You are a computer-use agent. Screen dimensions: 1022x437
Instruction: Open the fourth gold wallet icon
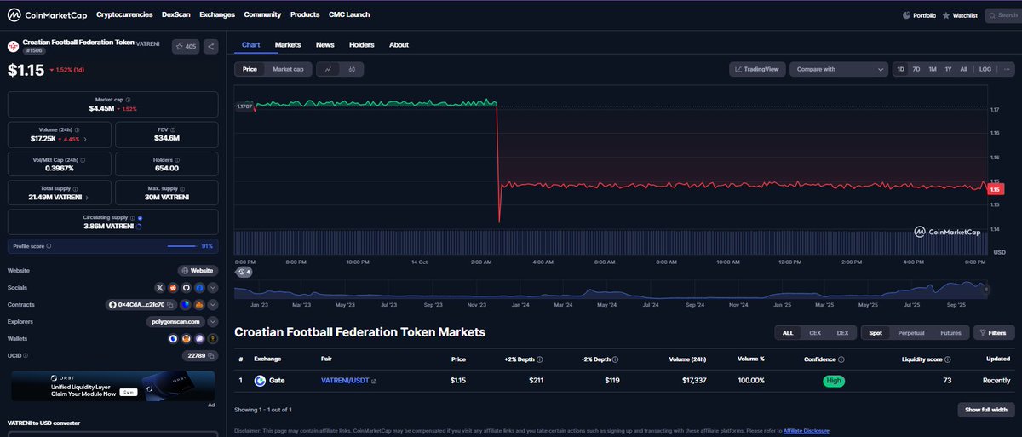point(211,338)
